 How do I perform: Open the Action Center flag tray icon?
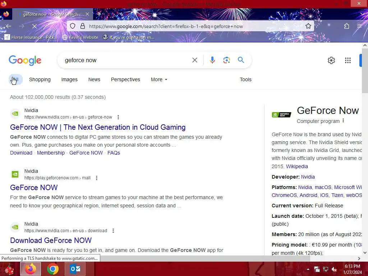[317, 269]
